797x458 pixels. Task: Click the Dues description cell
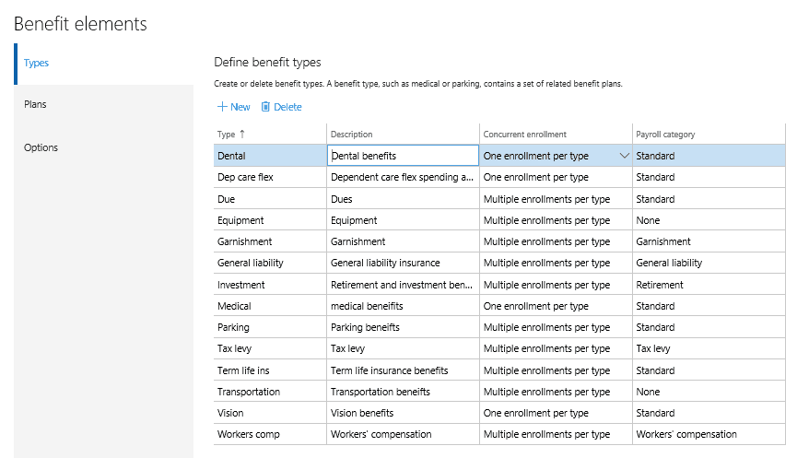coord(403,199)
